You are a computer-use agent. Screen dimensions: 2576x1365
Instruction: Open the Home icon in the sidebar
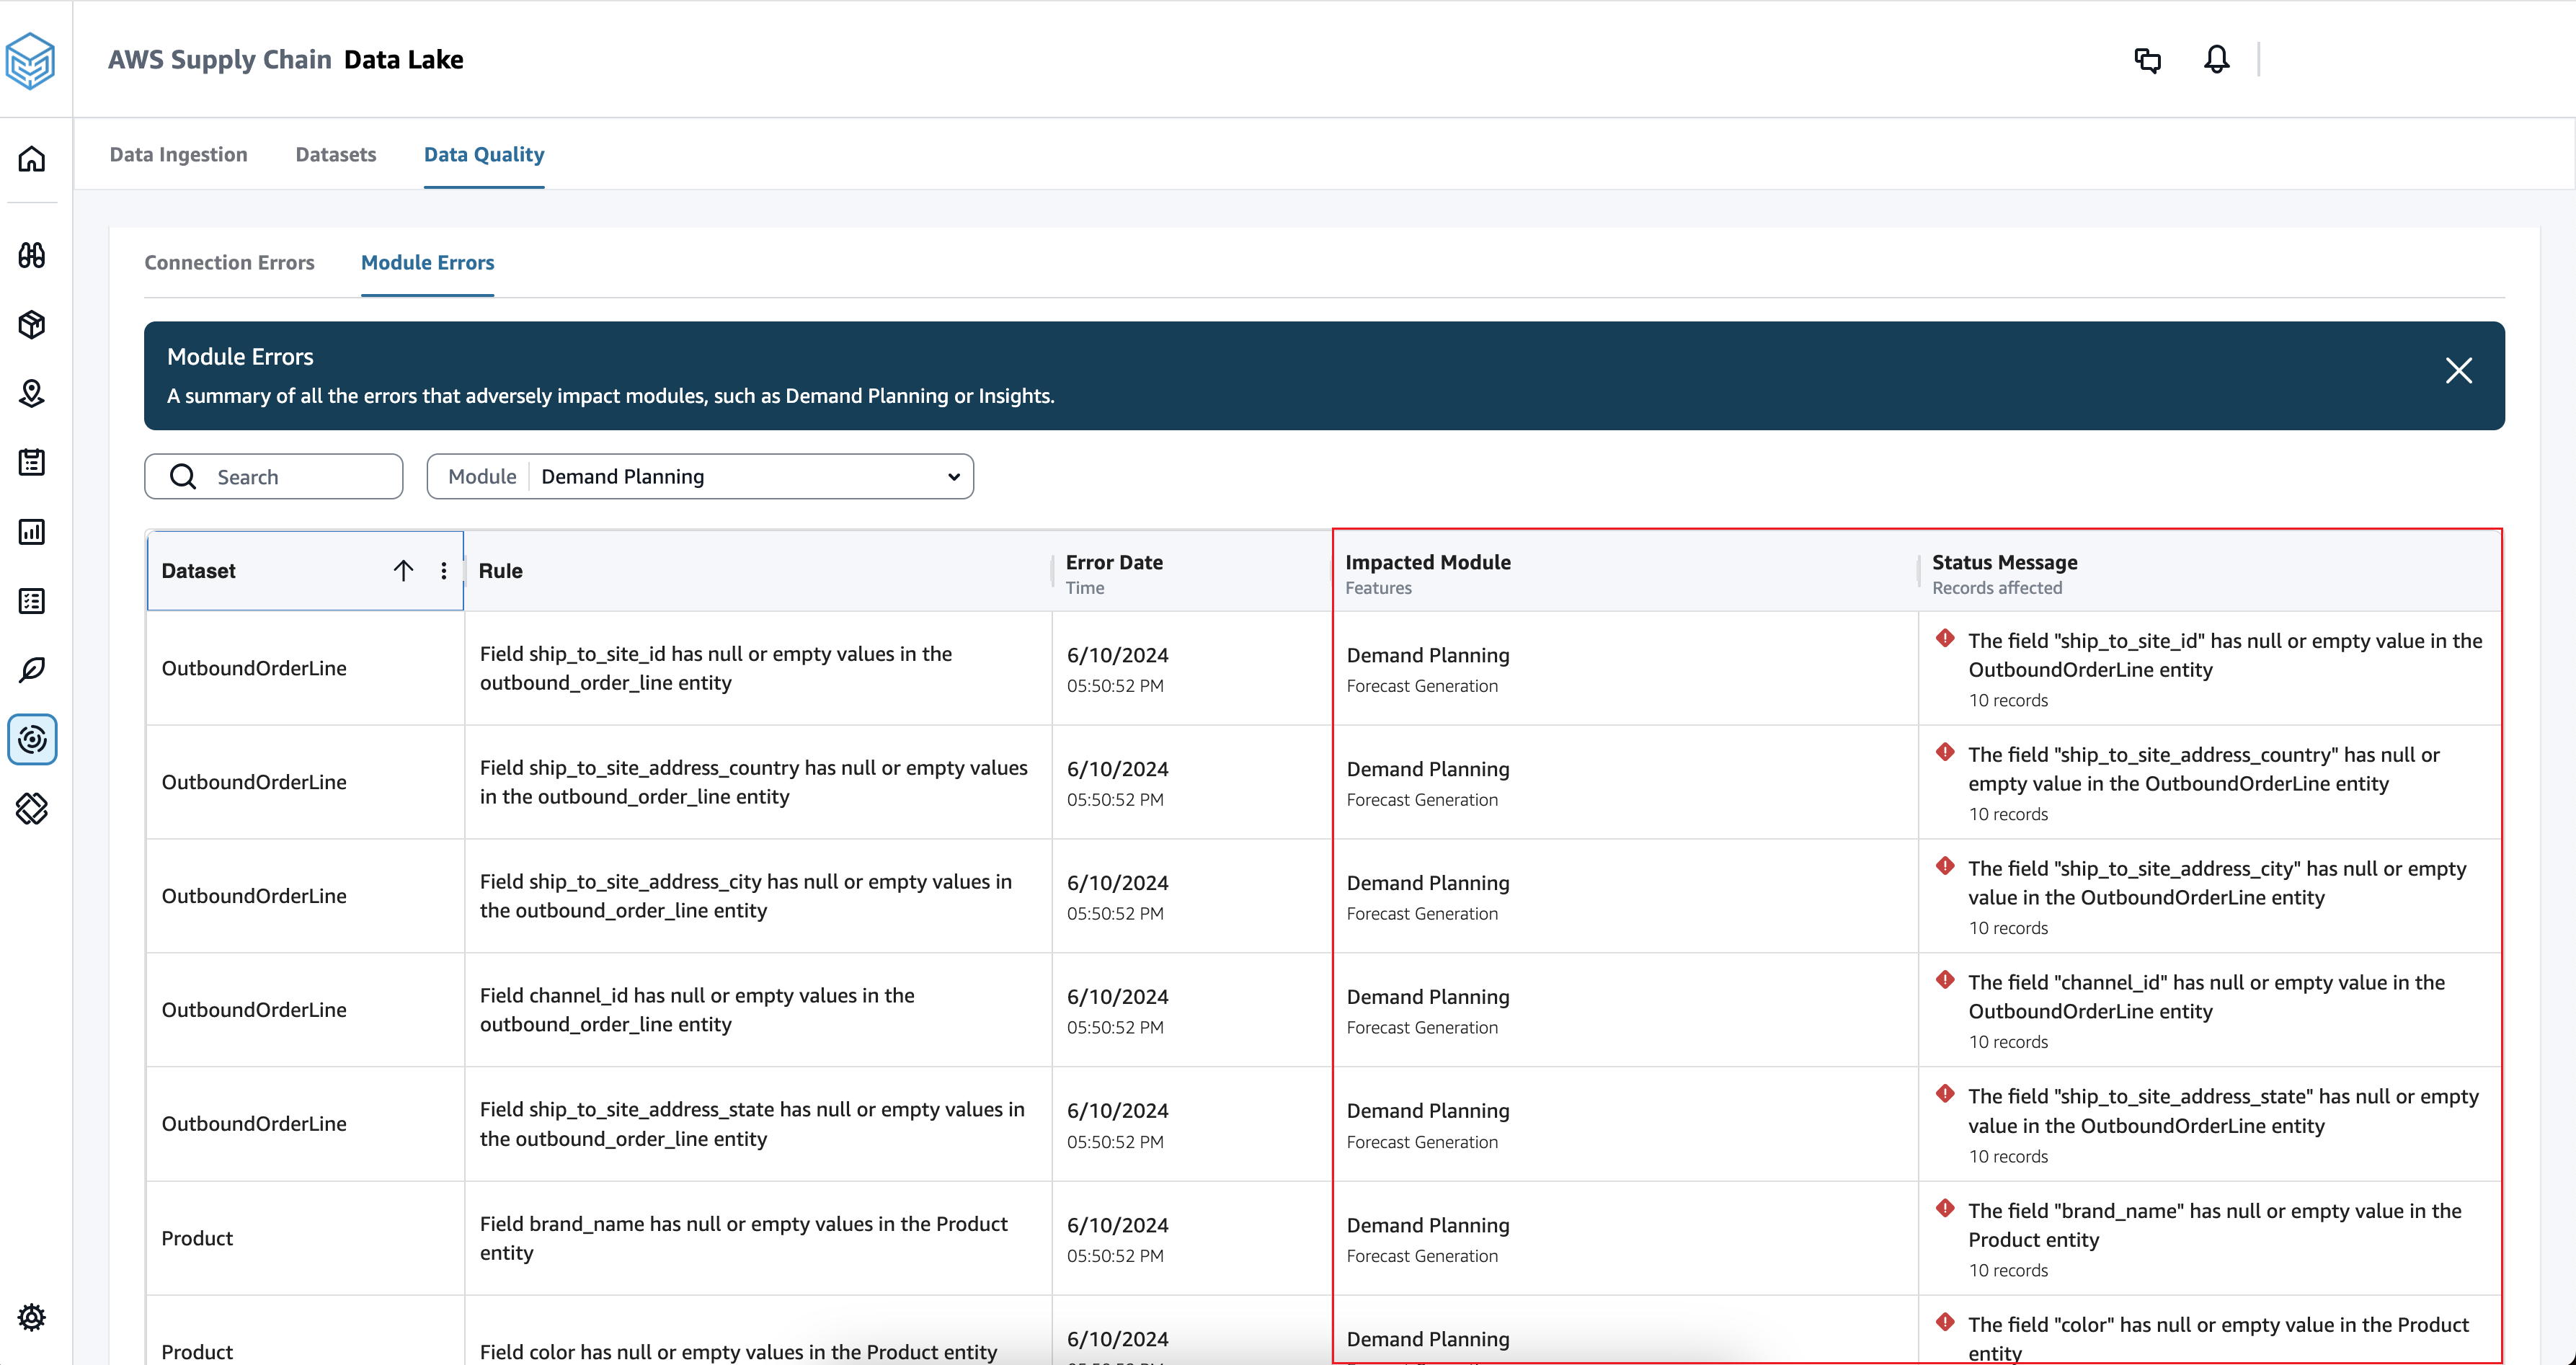32,159
